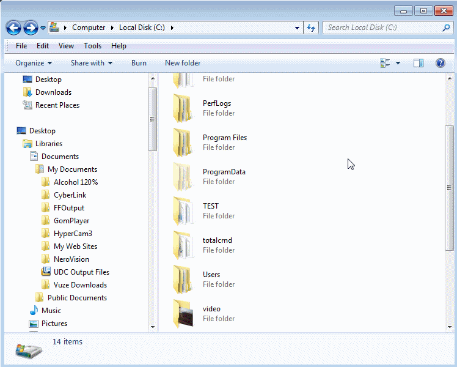
Task: Select the video folder icon
Action: tap(183, 314)
